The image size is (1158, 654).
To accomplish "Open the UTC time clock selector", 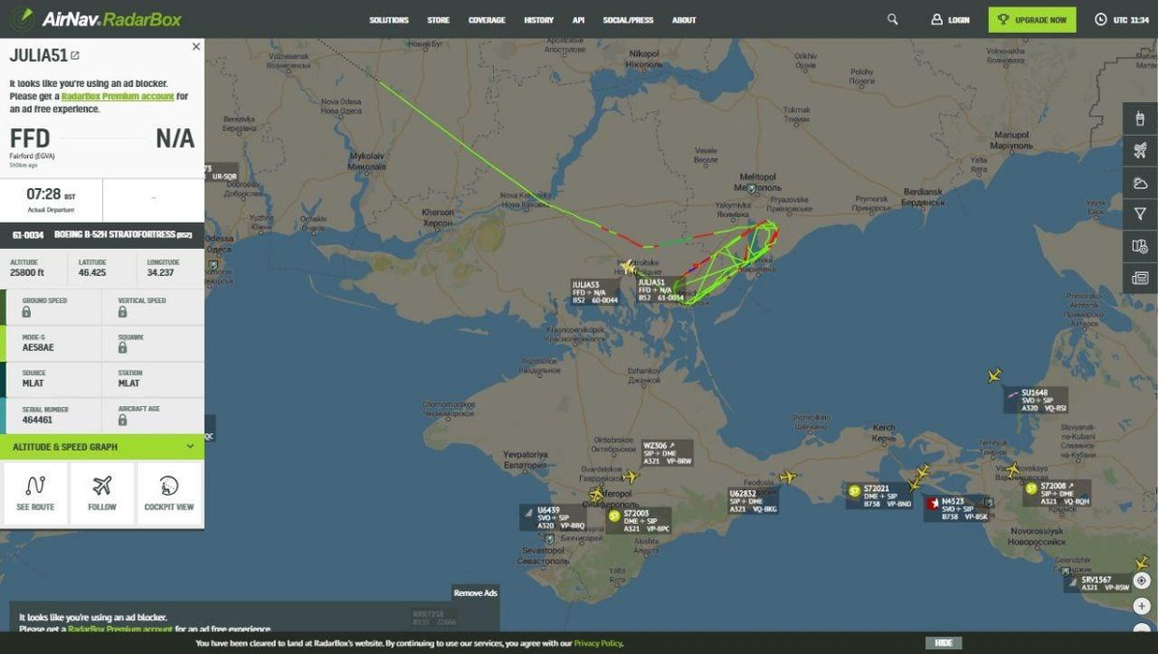I will tap(1121, 19).
